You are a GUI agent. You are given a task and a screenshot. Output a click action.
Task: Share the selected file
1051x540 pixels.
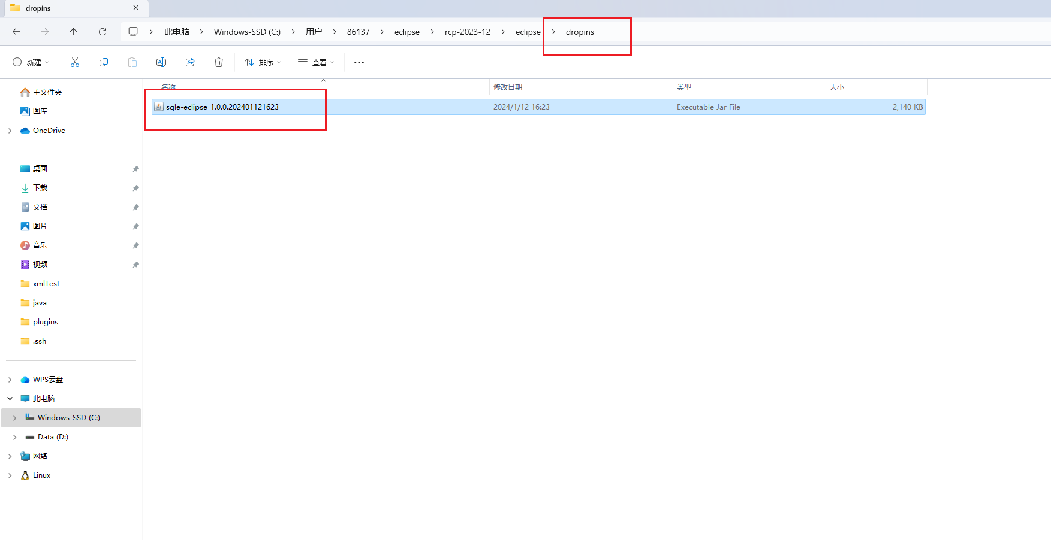click(190, 62)
